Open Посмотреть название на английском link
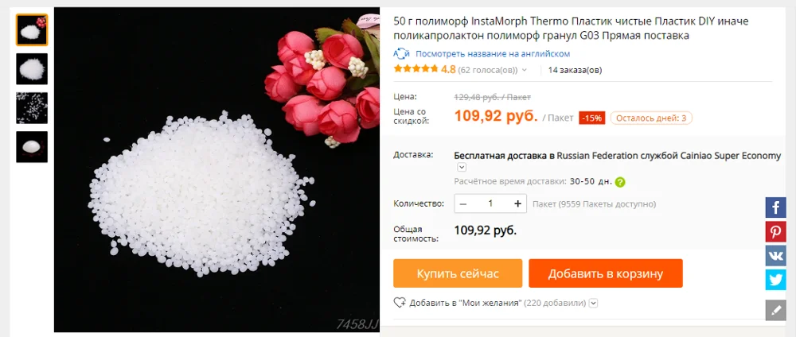 pyautogui.click(x=493, y=54)
